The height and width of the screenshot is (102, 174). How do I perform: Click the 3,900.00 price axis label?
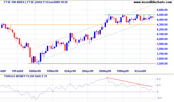tap(162, 44)
